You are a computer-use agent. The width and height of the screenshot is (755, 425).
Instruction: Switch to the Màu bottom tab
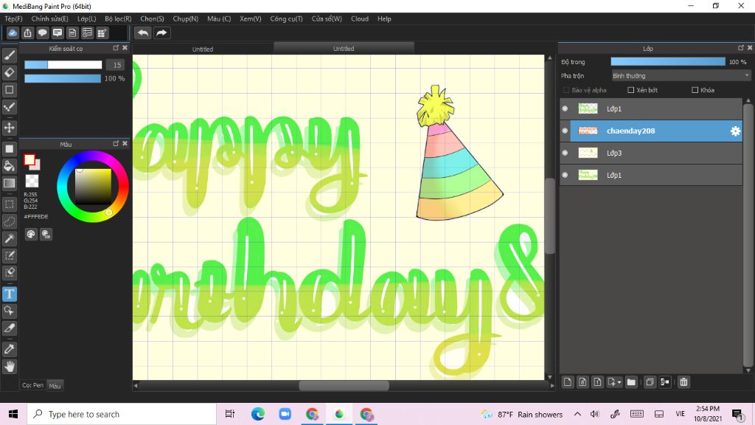coord(55,385)
